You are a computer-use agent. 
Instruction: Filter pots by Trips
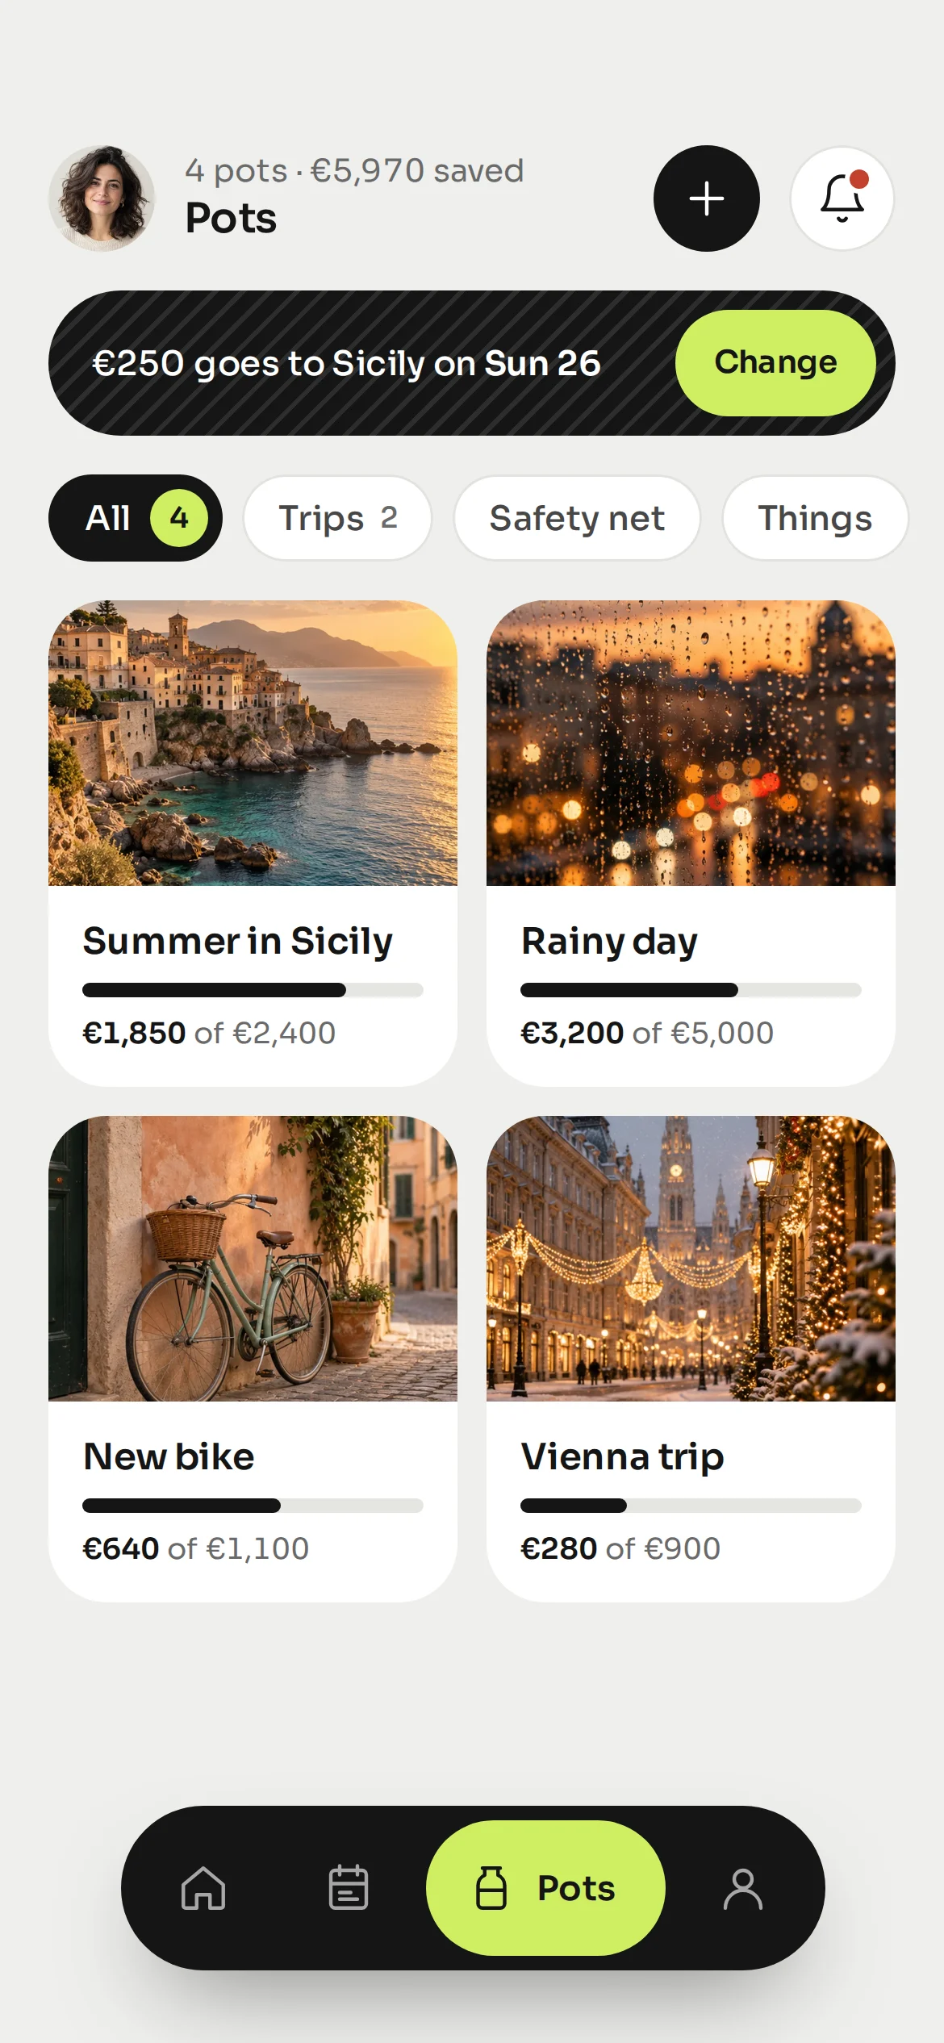(x=337, y=518)
